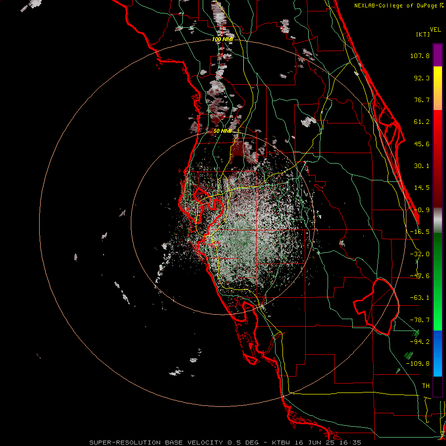This screenshot has height=446, width=446.
Task: Click the 92.3 velocity scale value
Action: click(x=422, y=78)
